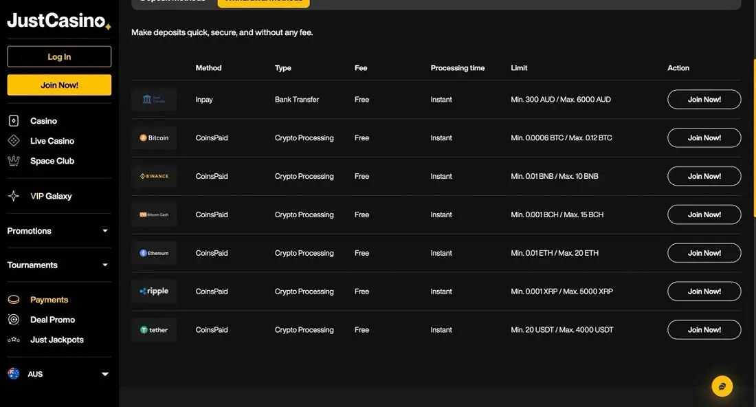Viewport: 756px width, 407px height.
Task: Click the Australian flag icon
Action: click(14, 374)
